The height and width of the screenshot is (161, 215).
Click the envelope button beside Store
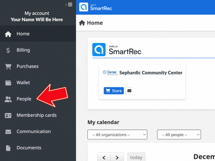click(129, 91)
